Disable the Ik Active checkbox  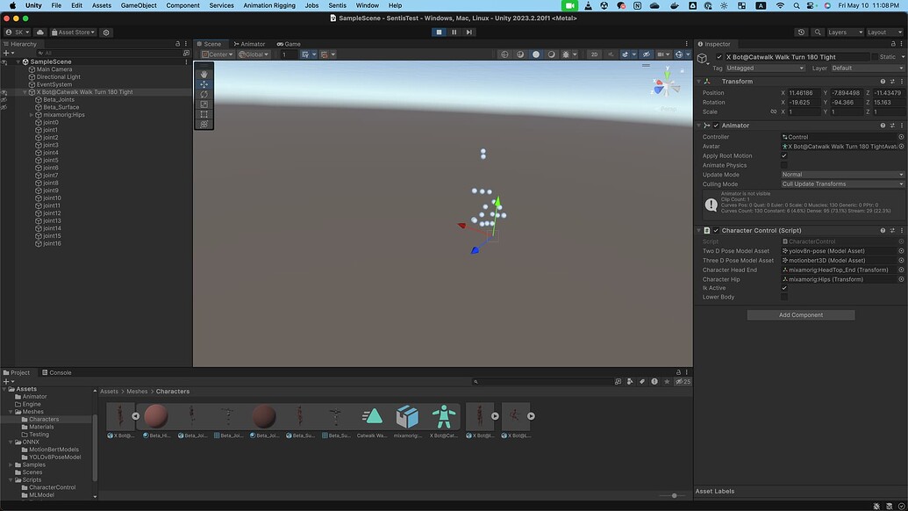784,288
